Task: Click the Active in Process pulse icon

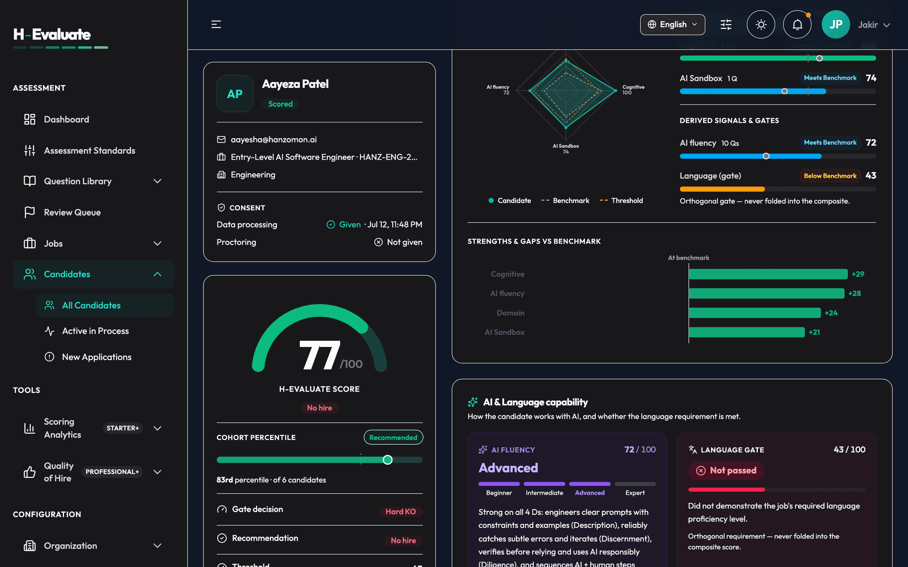Action: point(49,331)
